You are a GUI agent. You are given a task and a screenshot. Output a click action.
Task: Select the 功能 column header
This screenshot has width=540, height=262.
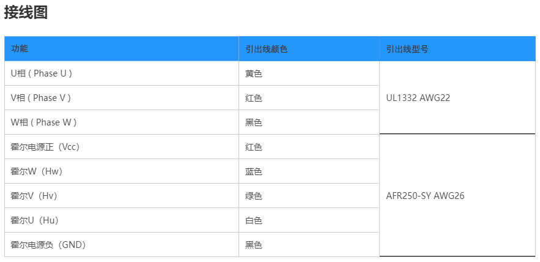[20, 49]
